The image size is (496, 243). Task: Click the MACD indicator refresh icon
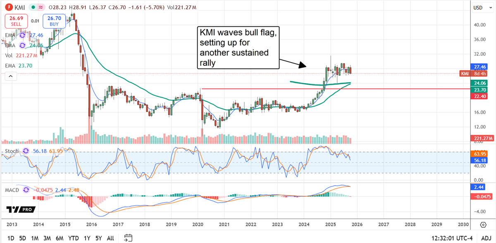(26, 190)
